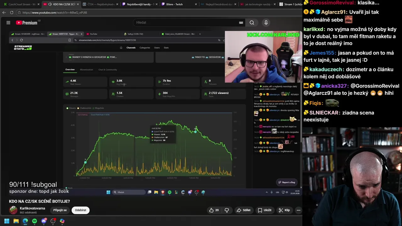Viewport: 402px width, 226px height.
Task: Click the 7h 9m Duration stat card
Action: point(177,82)
